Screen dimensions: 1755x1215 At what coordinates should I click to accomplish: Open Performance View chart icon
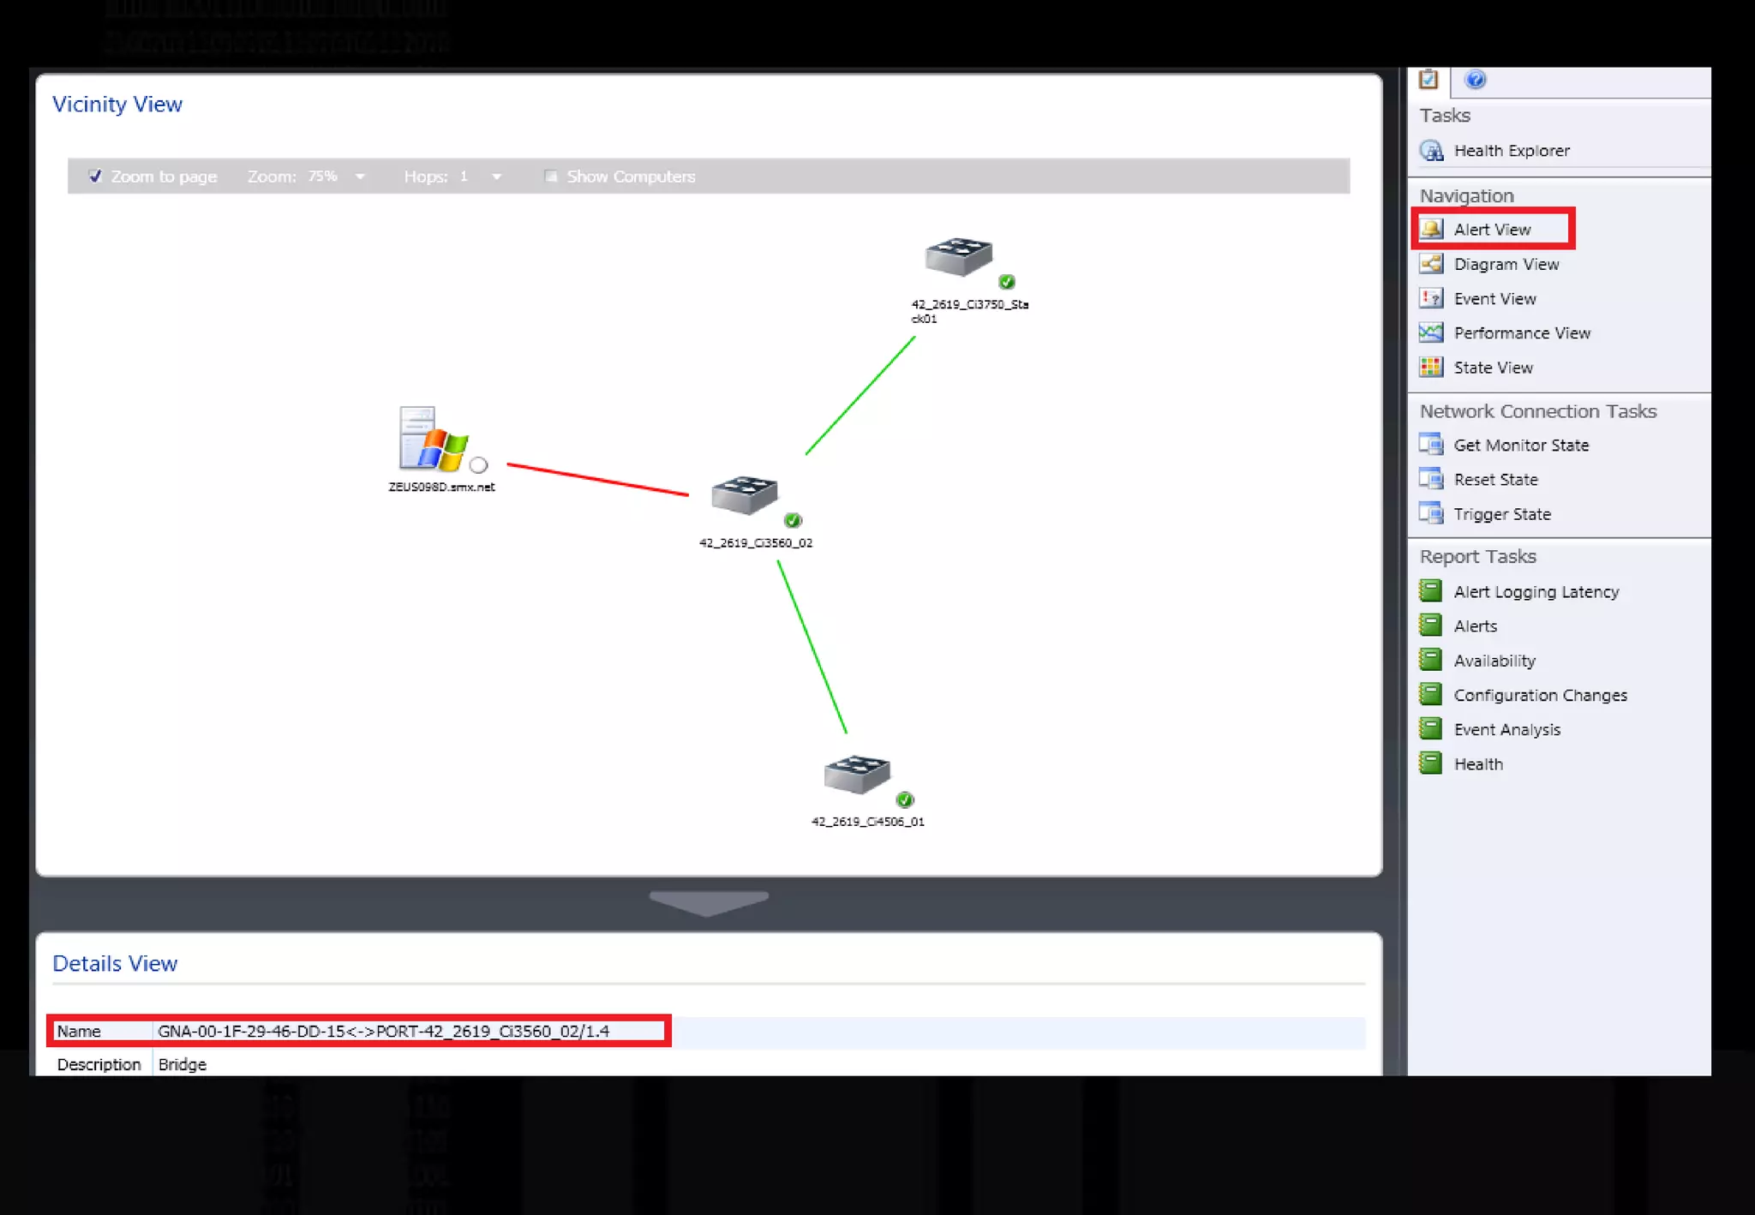click(1431, 332)
